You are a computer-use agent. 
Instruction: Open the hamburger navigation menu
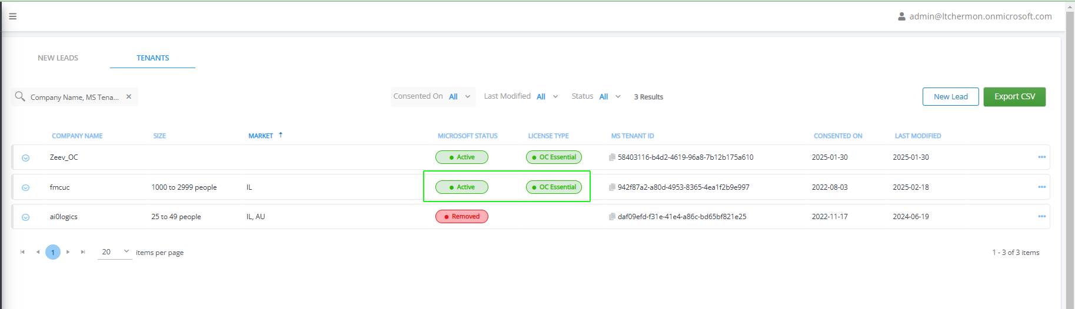[12, 16]
